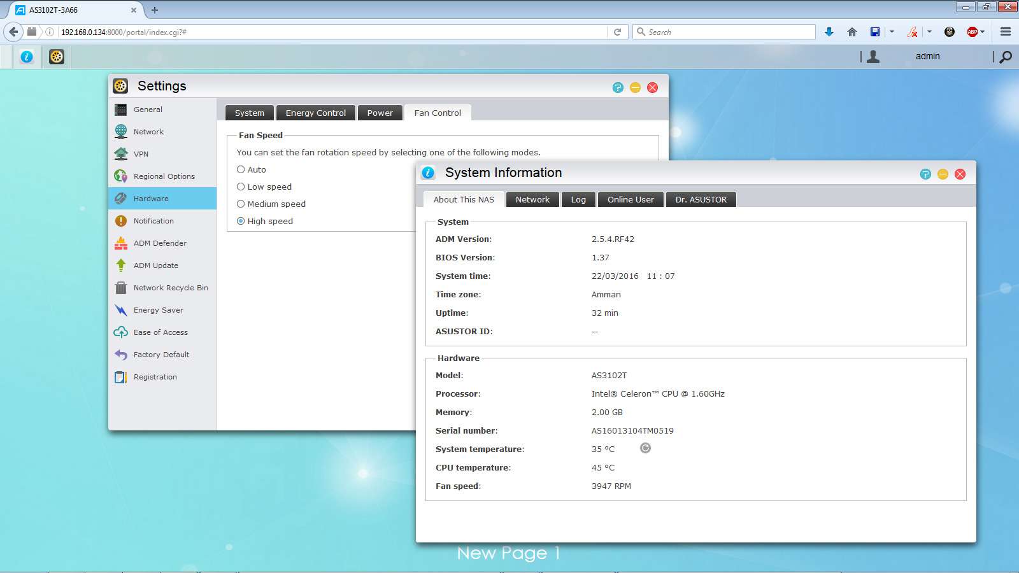Click the BIOS version value 1.37
The height and width of the screenshot is (573, 1019).
[601, 258]
